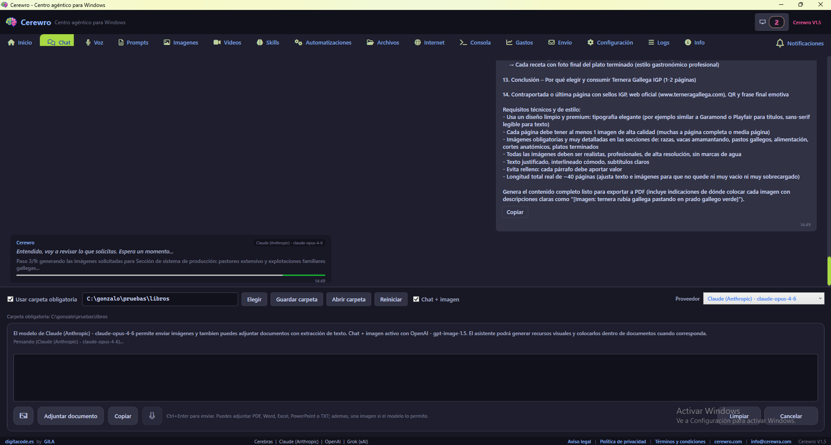Open the Videos section

click(227, 42)
